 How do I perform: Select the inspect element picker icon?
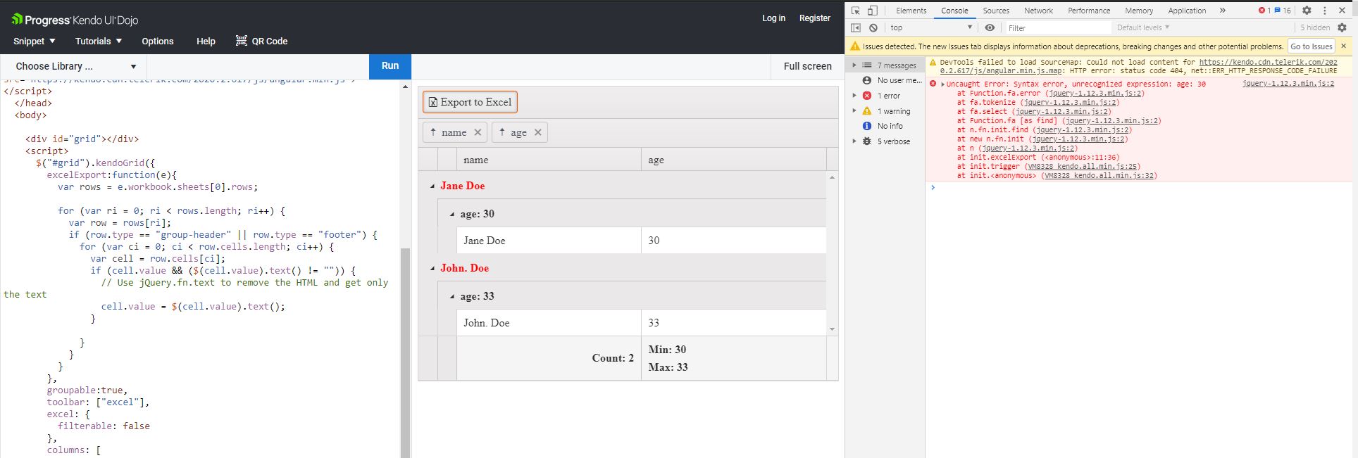pyautogui.click(x=855, y=11)
